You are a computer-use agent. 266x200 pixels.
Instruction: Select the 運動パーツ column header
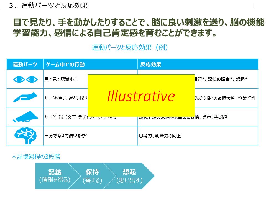(25, 64)
